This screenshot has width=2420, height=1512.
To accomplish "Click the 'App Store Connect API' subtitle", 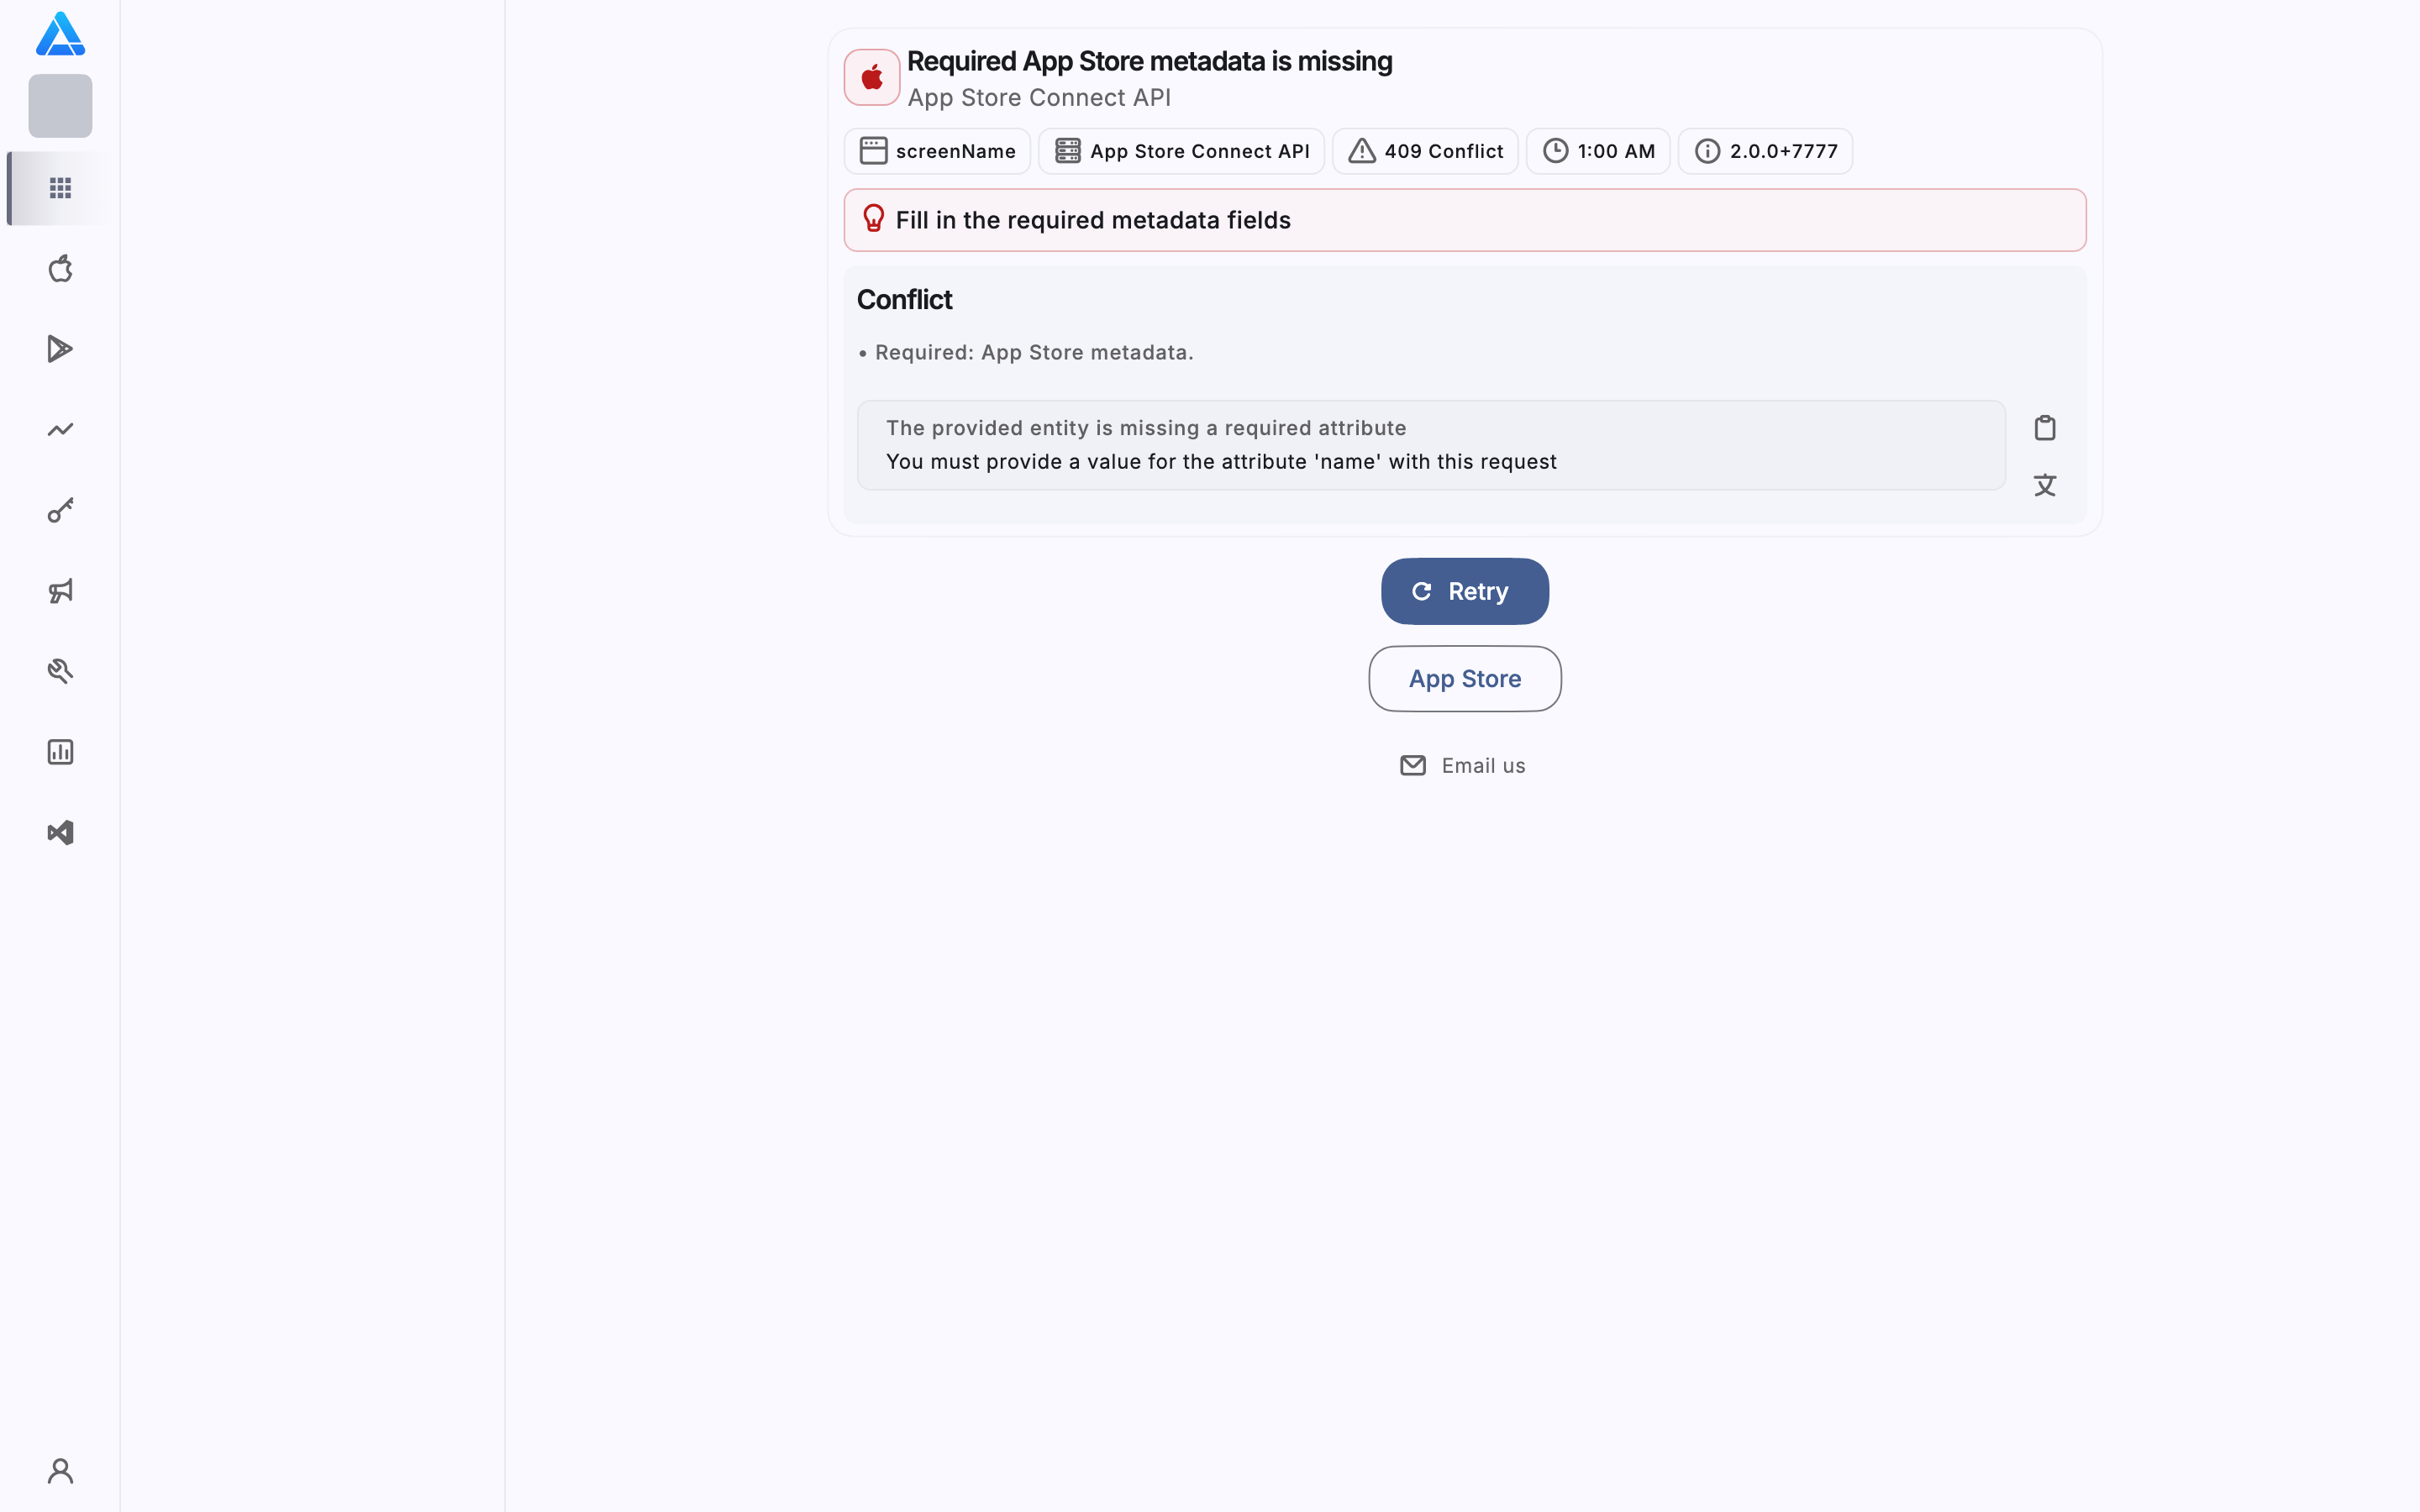I will point(1039,98).
